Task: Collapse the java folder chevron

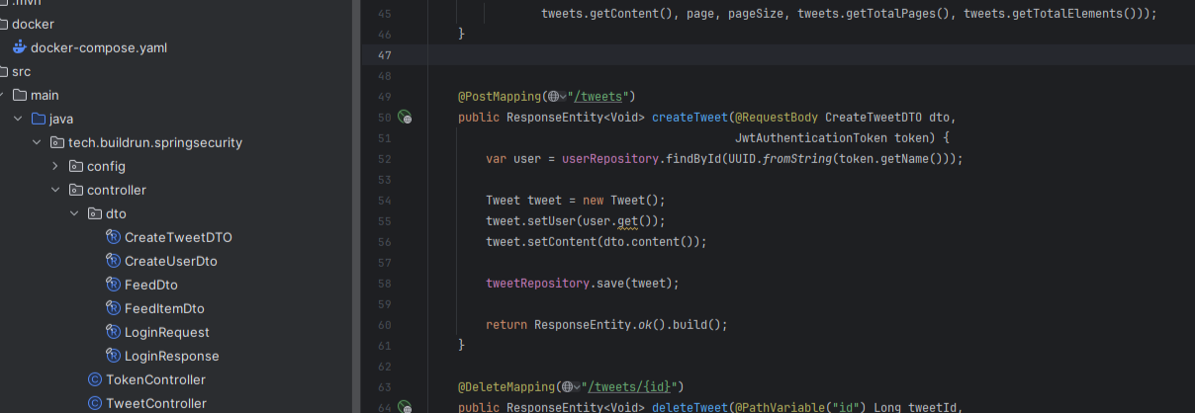Action: [18, 119]
